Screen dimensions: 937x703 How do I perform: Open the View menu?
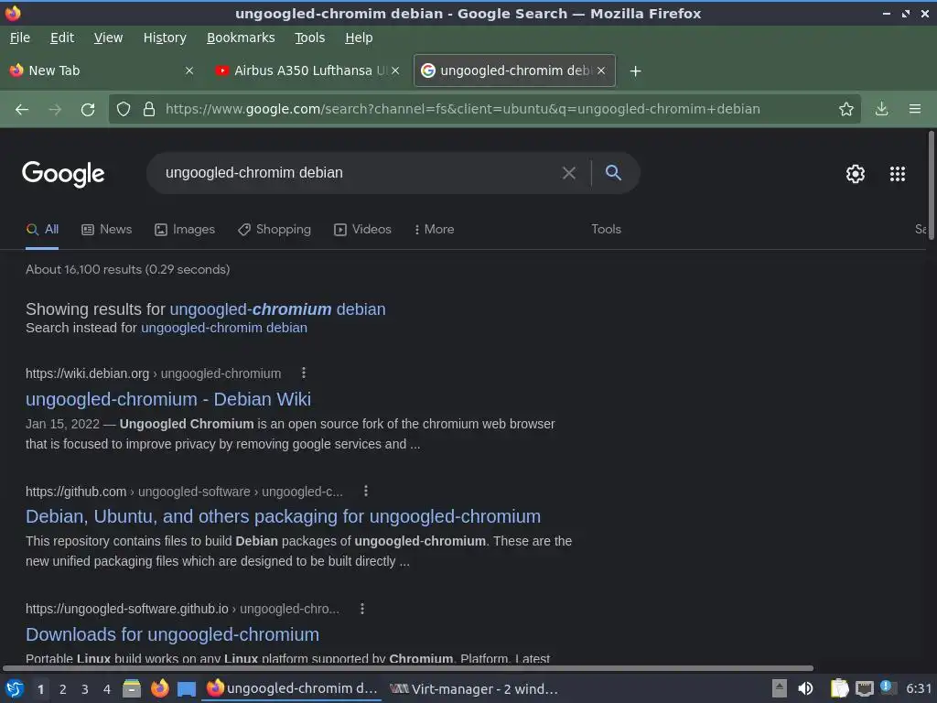coord(108,38)
